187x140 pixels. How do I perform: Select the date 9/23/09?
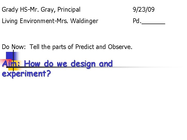coord(144,10)
